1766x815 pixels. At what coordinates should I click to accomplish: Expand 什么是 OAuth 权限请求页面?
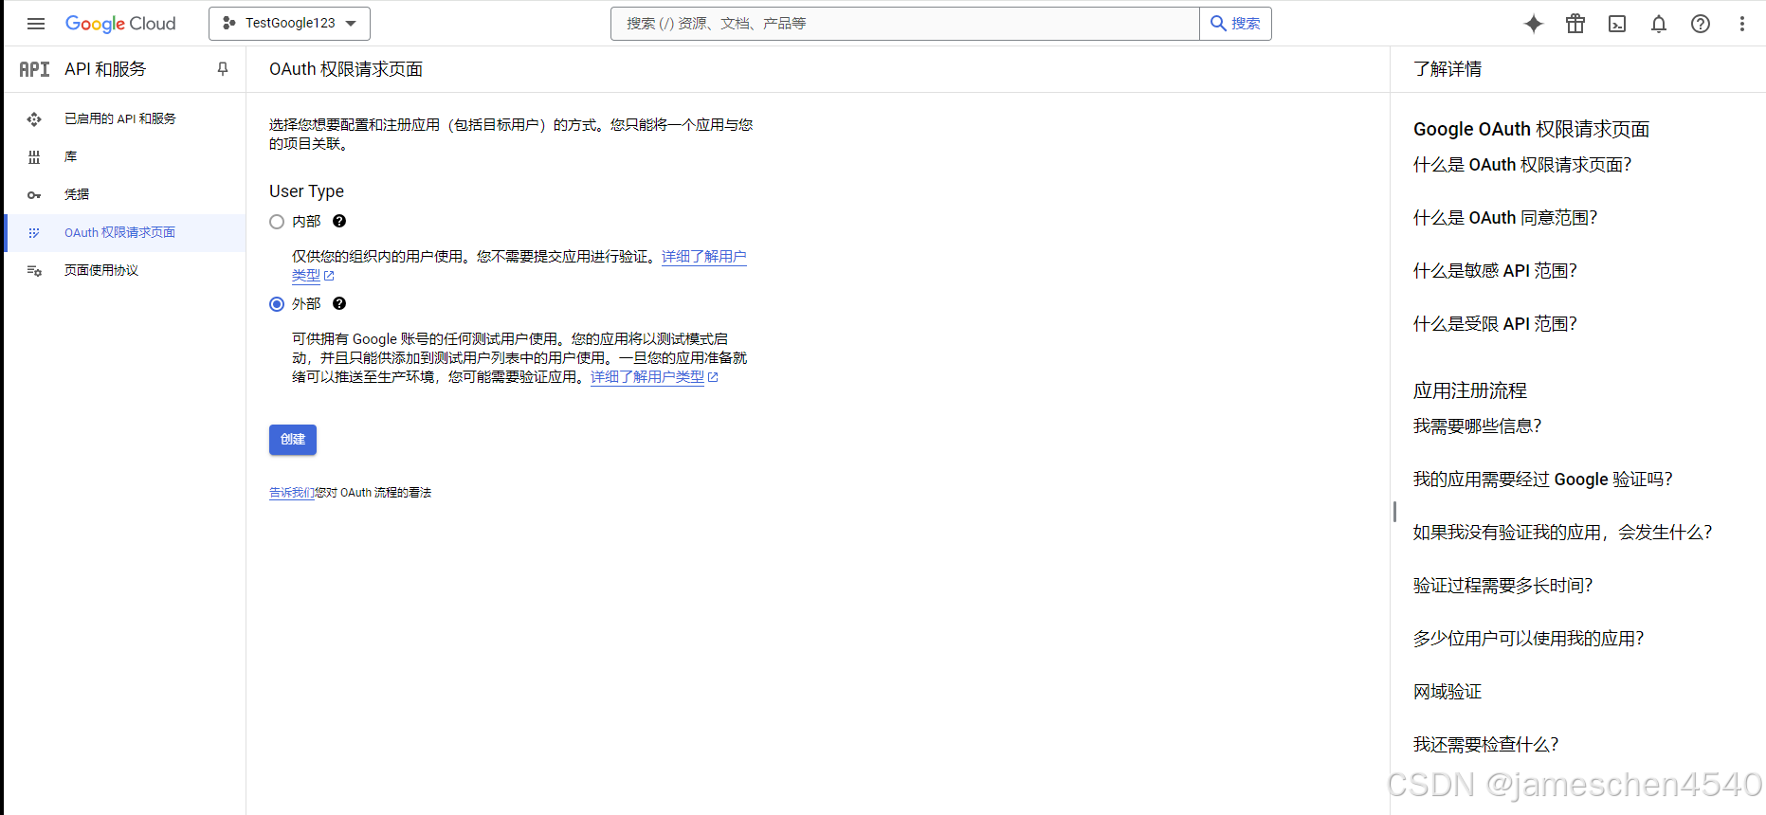(x=1522, y=165)
